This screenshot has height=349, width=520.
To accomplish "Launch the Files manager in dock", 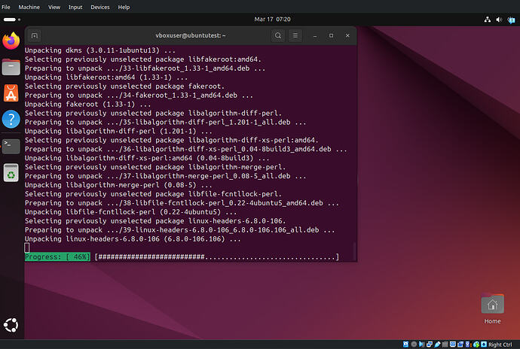I will click(x=11, y=67).
